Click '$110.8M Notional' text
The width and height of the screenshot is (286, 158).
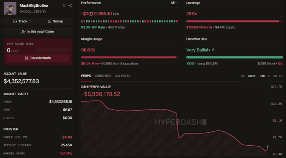tap(199, 27)
